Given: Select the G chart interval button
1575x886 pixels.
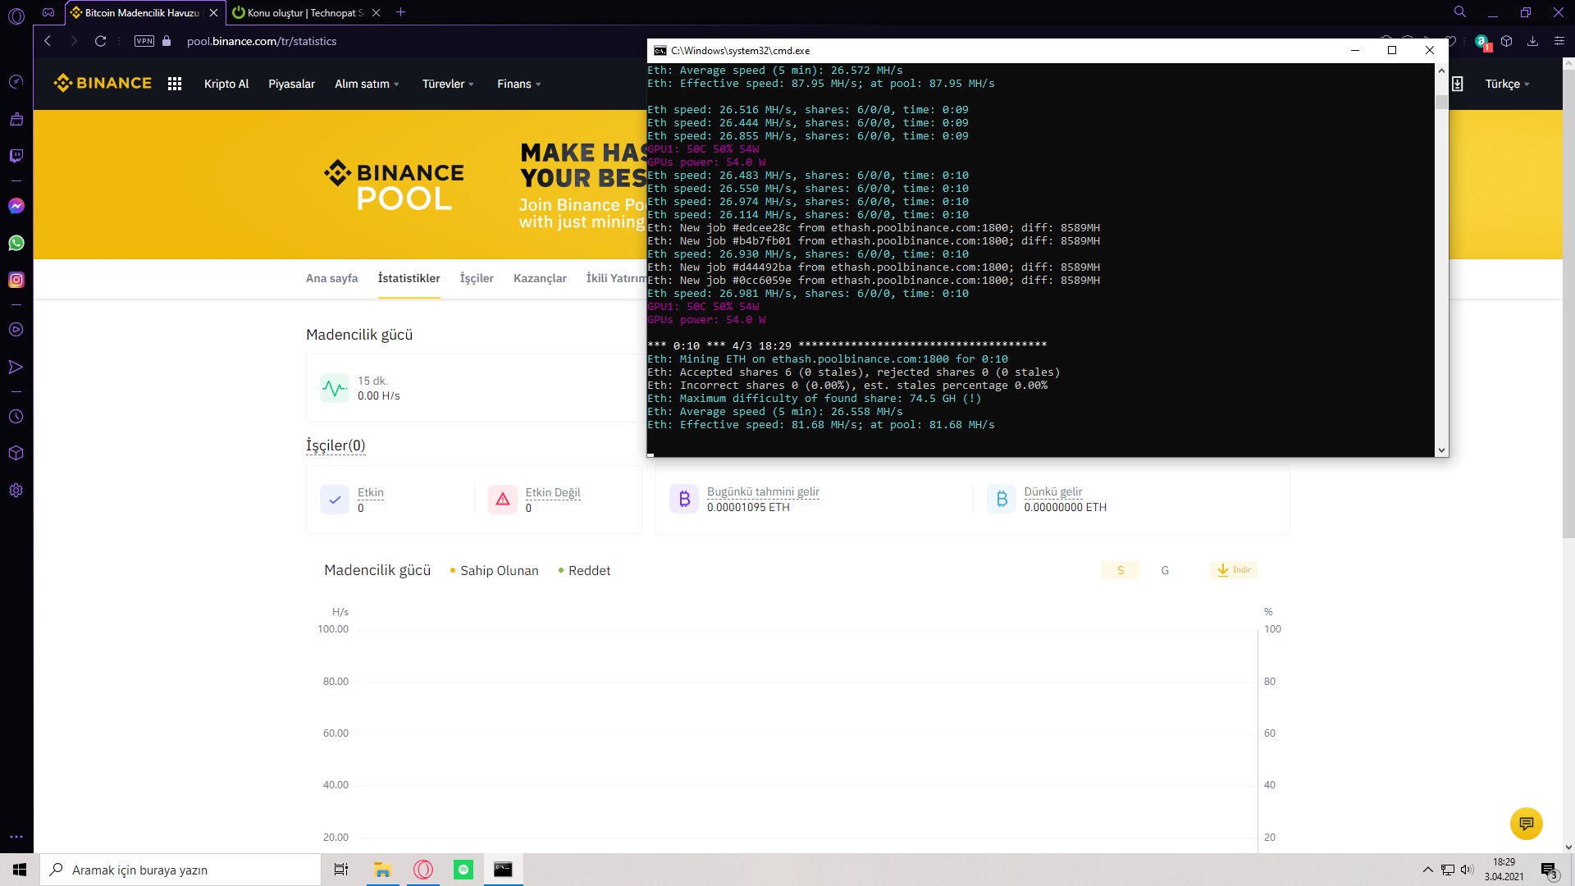Looking at the screenshot, I should 1165,570.
